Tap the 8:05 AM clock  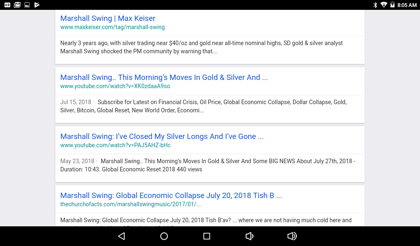[x=407, y=5]
